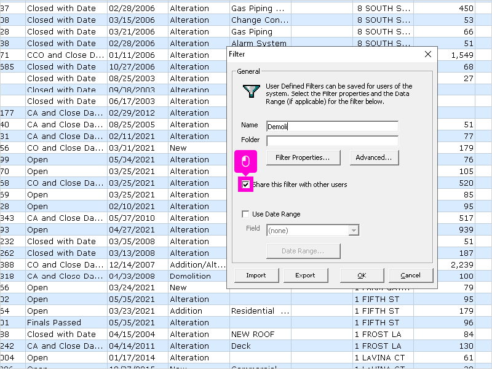Image resolution: width=492 pixels, height=369 pixels.
Task: Focus the Name input field containing Demoli
Action: 332,127
